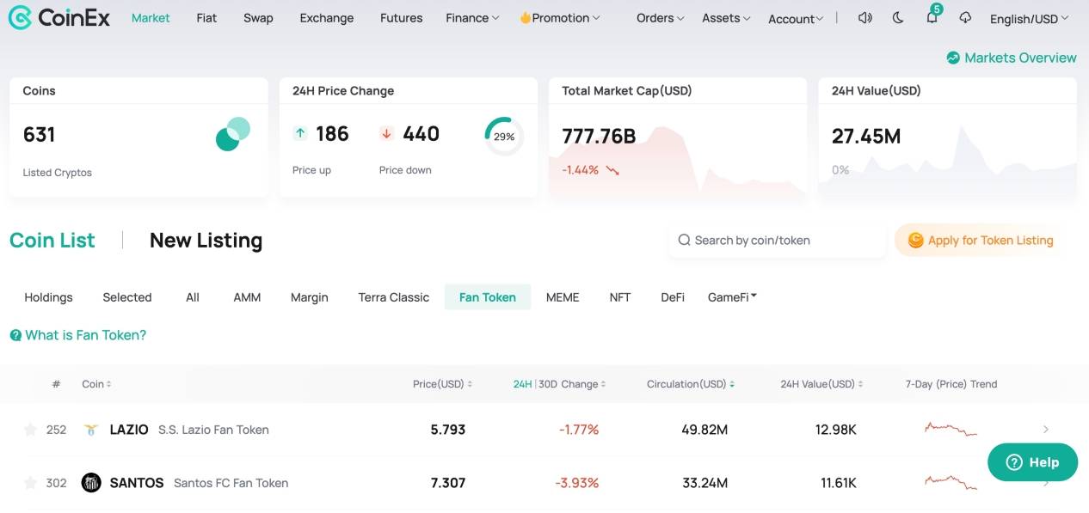This screenshot has width=1089, height=513.
Task: Expand the Promotion dropdown menu
Action: pyautogui.click(x=560, y=18)
